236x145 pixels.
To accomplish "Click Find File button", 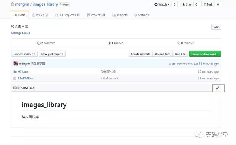I will [180, 54].
